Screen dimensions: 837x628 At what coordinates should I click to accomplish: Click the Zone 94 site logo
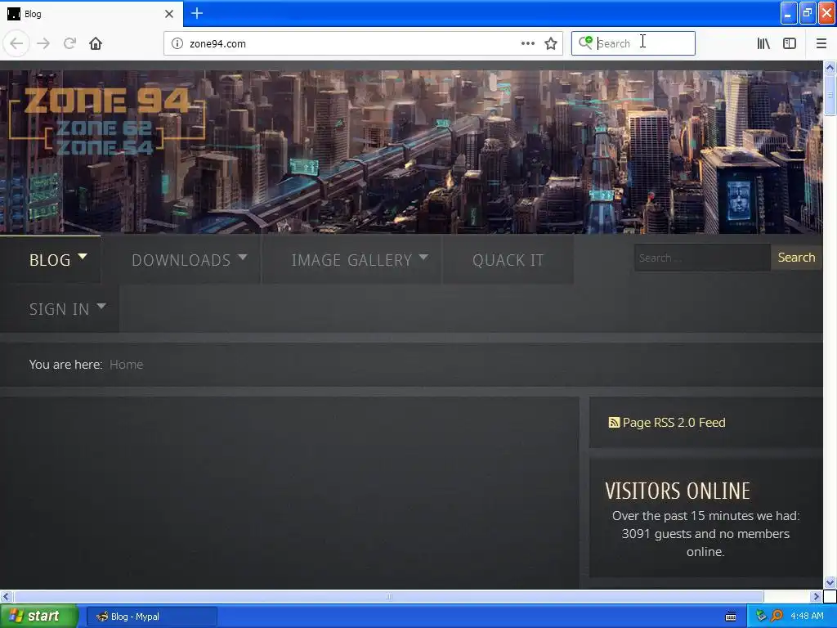click(107, 120)
